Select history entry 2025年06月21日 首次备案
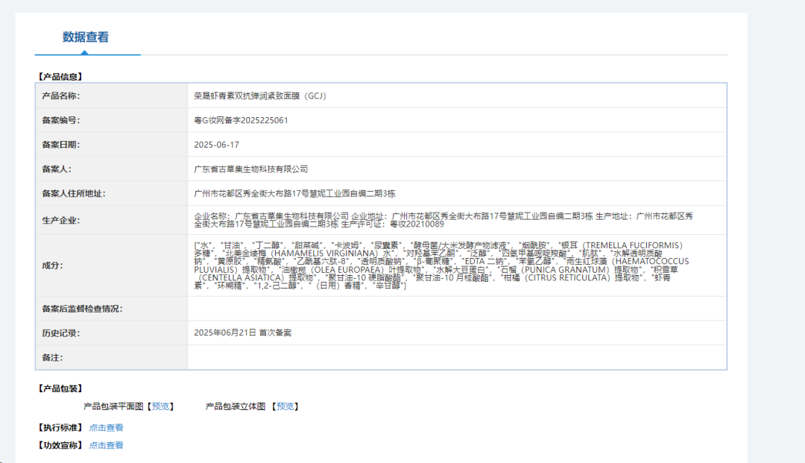This screenshot has height=463, width=805. 242,333
